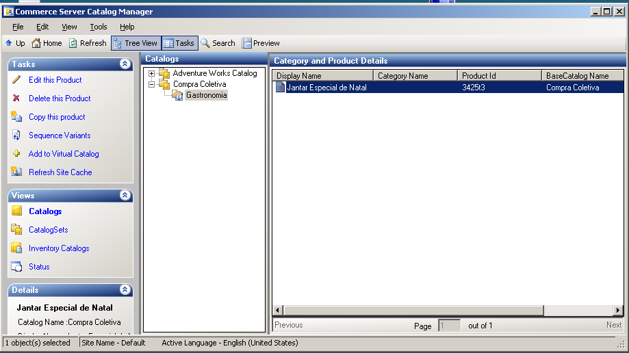Click the Page number input field
Screen dimensions: 629x353
(x=449, y=326)
